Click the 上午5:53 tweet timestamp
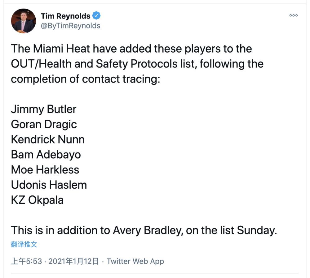 coord(26,261)
